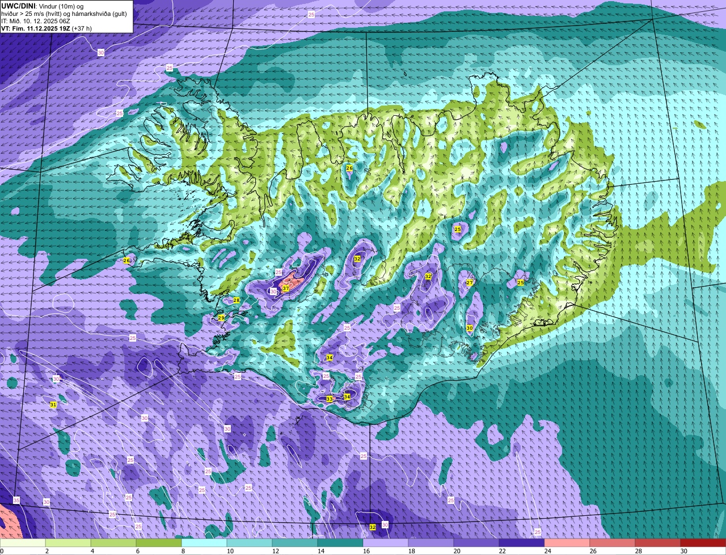This screenshot has height=555, width=726.
Task: Select the 20–22 m/s legend swatch
Action: pos(476,543)
